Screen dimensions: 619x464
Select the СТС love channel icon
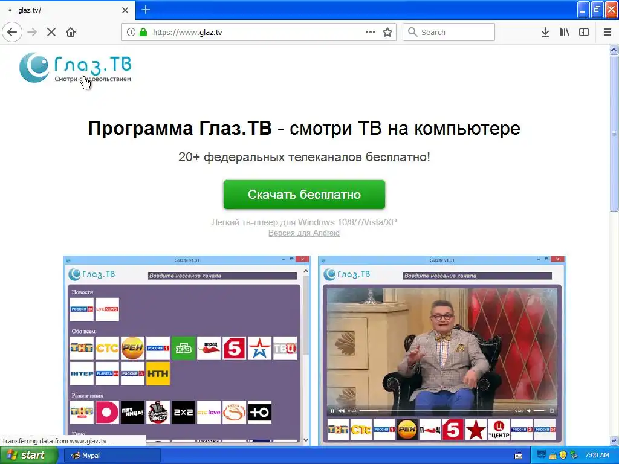(x=209, y=412)
